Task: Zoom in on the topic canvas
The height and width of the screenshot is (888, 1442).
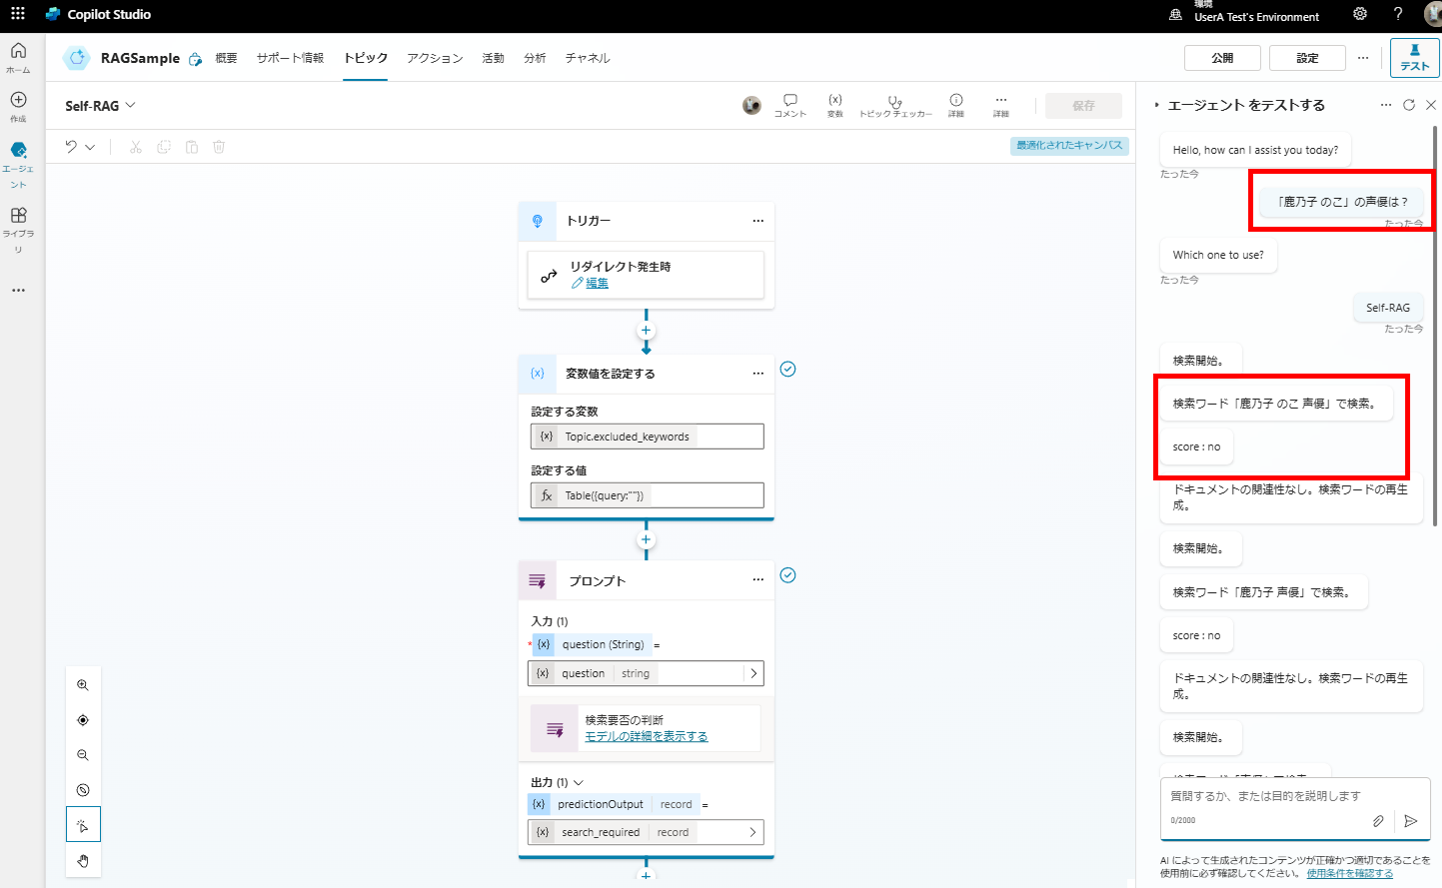Action: [83, 685]
